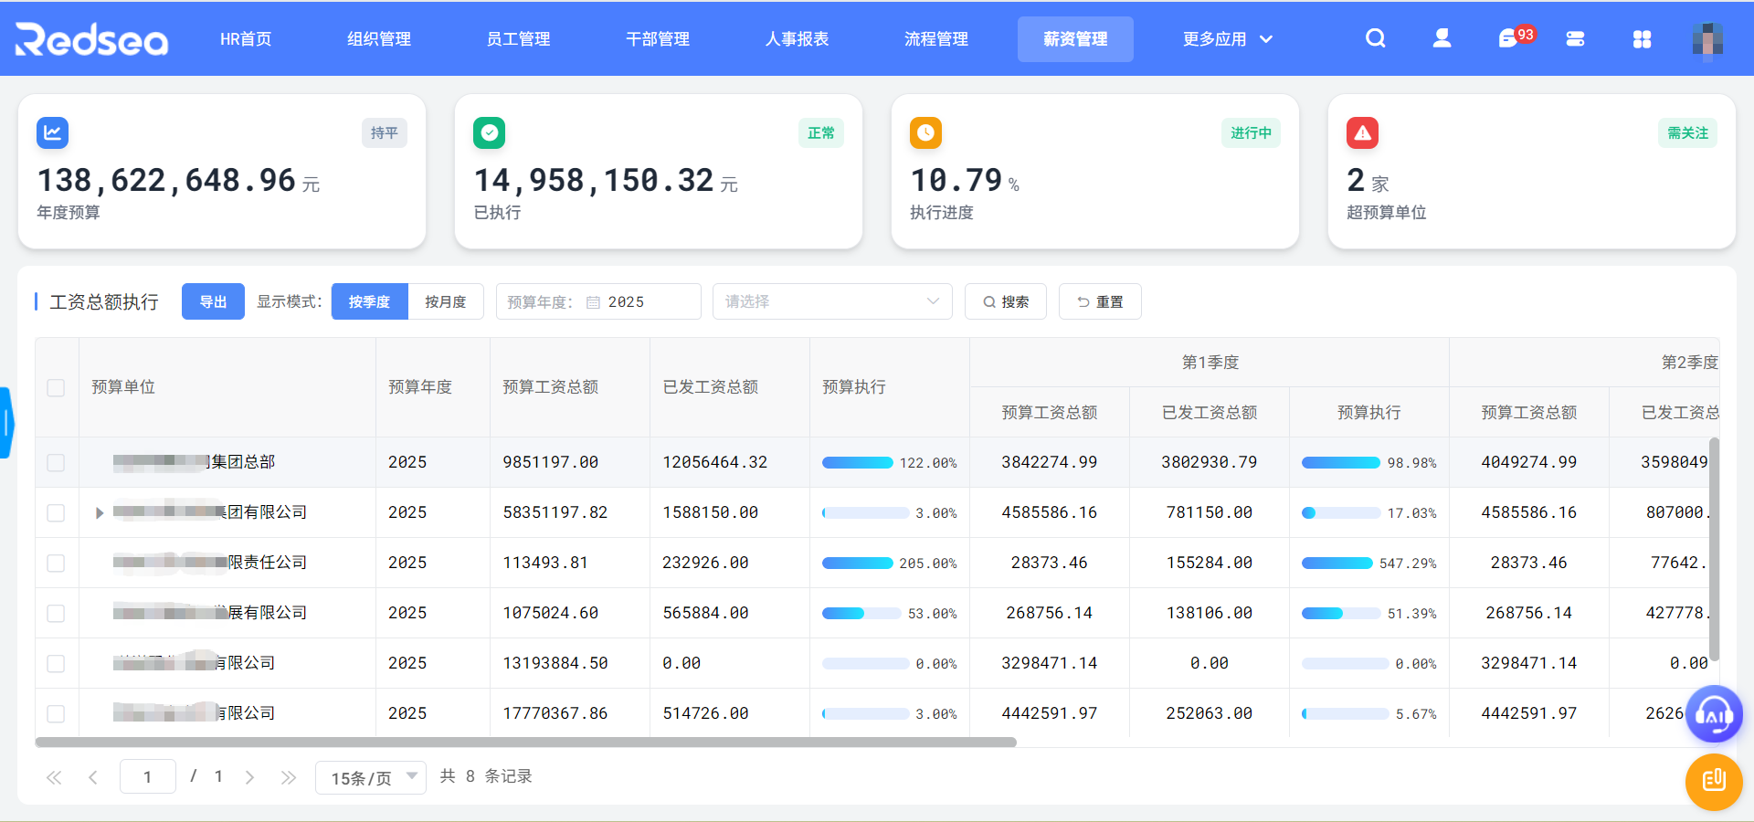
Task: Expand the 团有限公司 tree row
Action: click(x=100, y=513)
